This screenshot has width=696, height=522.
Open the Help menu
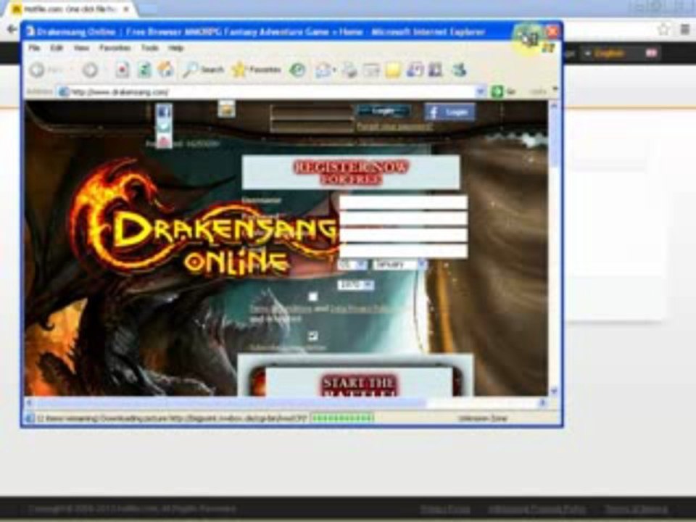[x=175, y=48]
